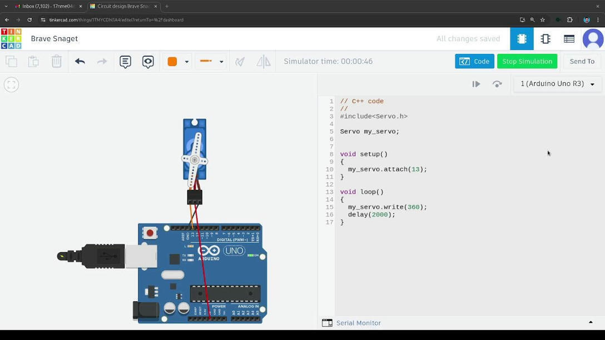
Task: Toggle notes visibility eye icon
Action: [x=148, y=62]
